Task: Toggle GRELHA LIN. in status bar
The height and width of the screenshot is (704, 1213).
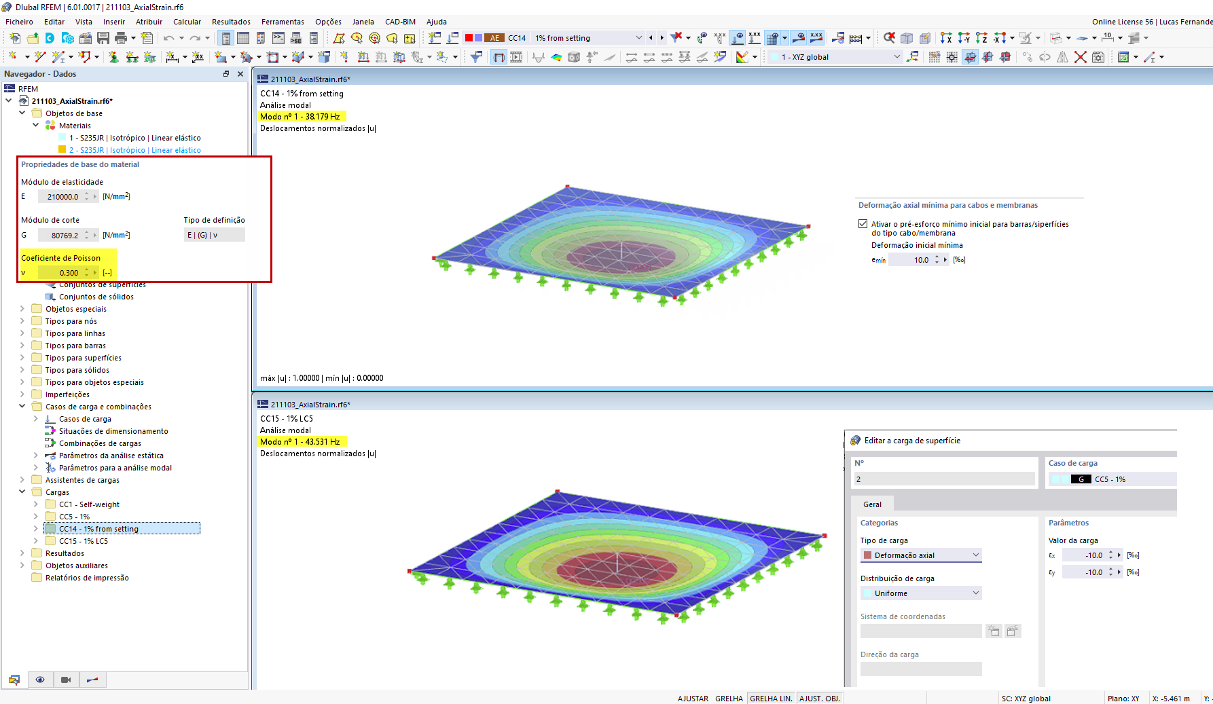Action: (x=771, y=699)
